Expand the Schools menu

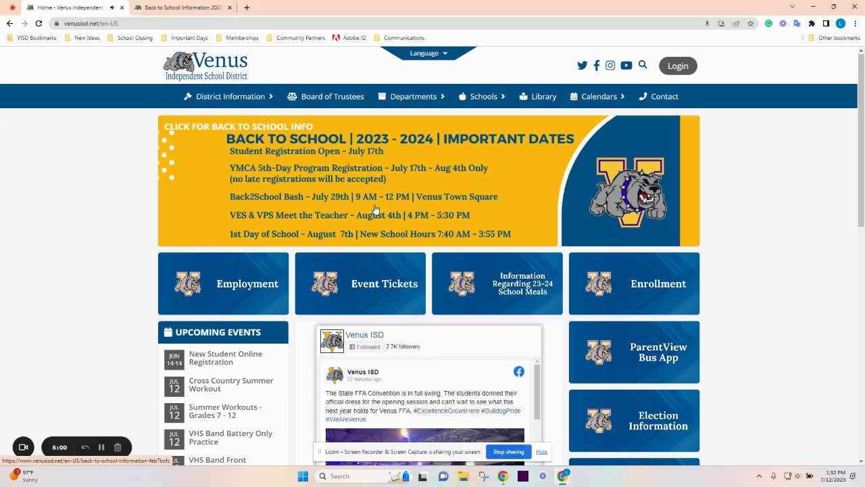[x=483, y=96]
